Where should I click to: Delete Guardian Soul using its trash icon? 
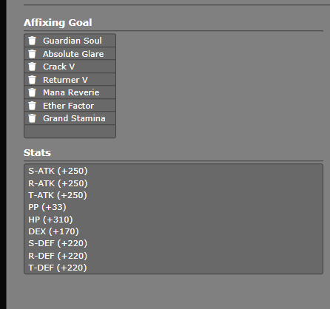[x=32, y=41]
